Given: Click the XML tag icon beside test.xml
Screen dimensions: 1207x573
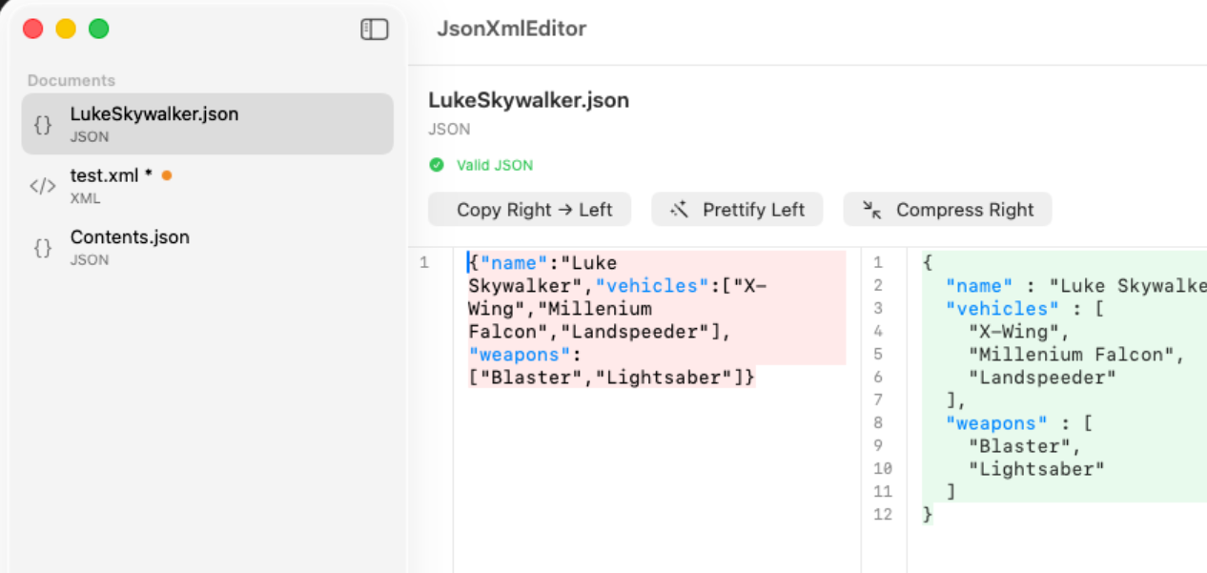Looking at the screenshot, I should point(42,185).
